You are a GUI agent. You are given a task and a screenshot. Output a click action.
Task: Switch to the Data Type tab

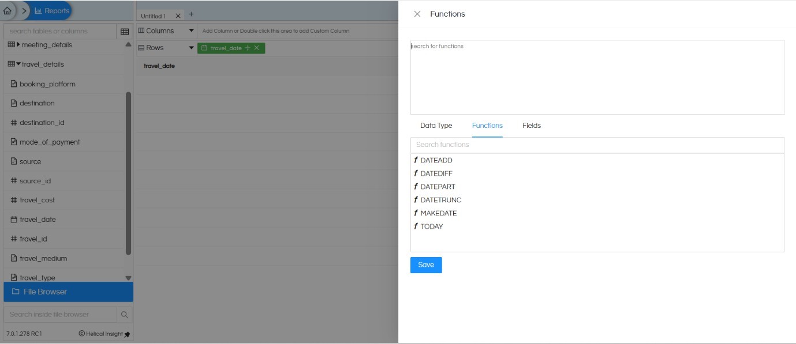coord(436,126)
